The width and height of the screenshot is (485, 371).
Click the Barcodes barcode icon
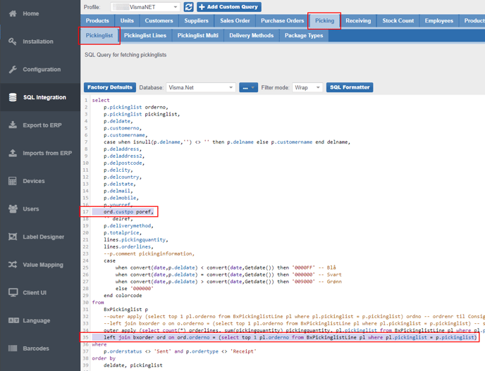tap(13, 348)
